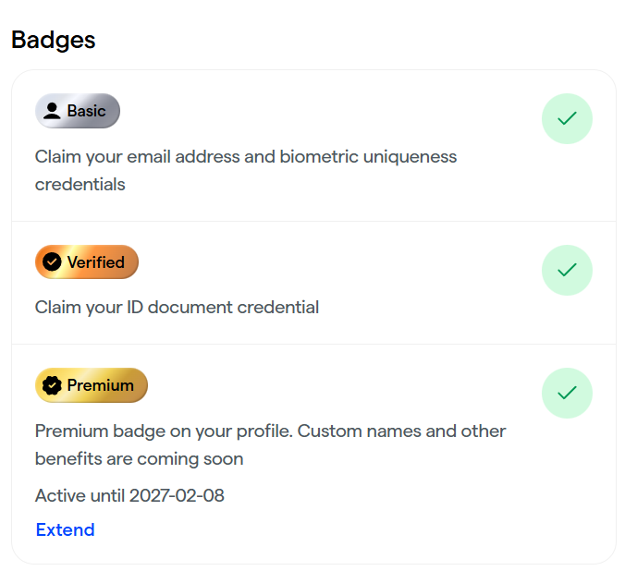Screen dimensions: 625x571
Task: Click the "Custom names" text in Premium description
Action: [349, 431]
